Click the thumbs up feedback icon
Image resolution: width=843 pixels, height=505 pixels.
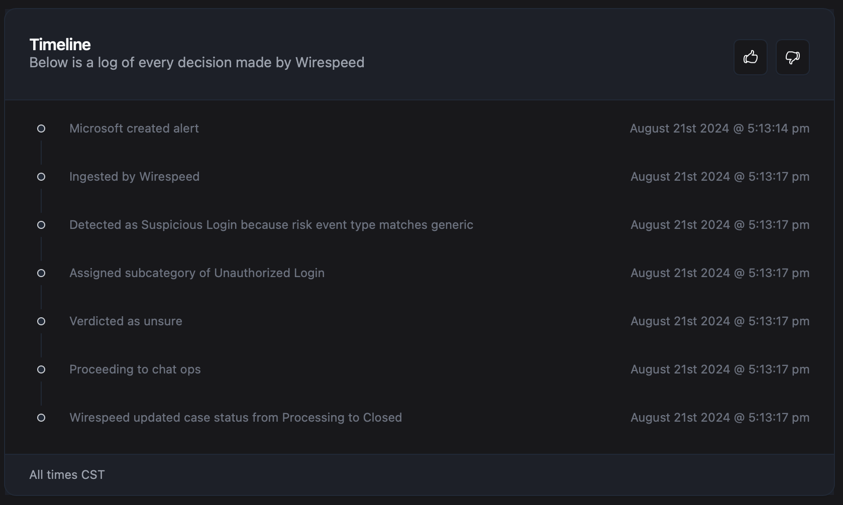(750, 57)
